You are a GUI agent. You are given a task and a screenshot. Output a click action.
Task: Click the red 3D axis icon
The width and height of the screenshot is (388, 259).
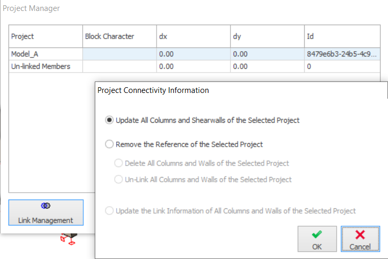68,239
